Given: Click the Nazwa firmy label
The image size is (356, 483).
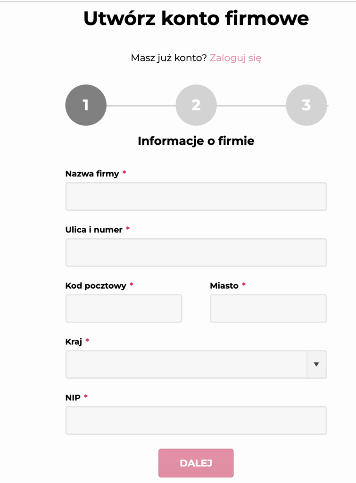Looking at the screenshot, I should (x=92, y=174).
